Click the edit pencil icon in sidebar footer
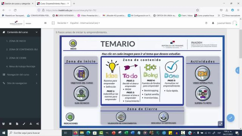Viewport: 242px width, 136px height. (x=24, y=124)
